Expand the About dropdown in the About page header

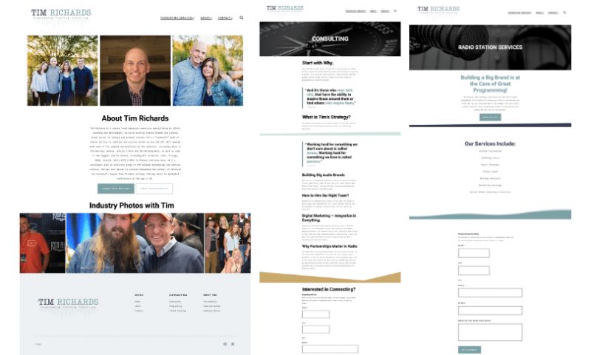pyautogui.click(x=206, y=18)
